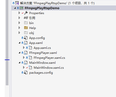Collapse the FFmpegPlayer.xaml node
The width and height of the screenshot is (116, 97).
coord(19,53)
